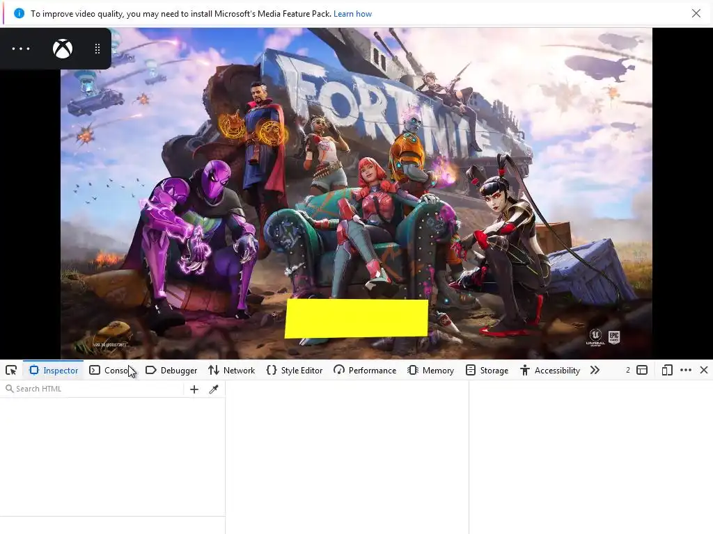Select an iframe as the target document
The width and height of the screenshot is (713, 534).
click(x=642, y=370)
